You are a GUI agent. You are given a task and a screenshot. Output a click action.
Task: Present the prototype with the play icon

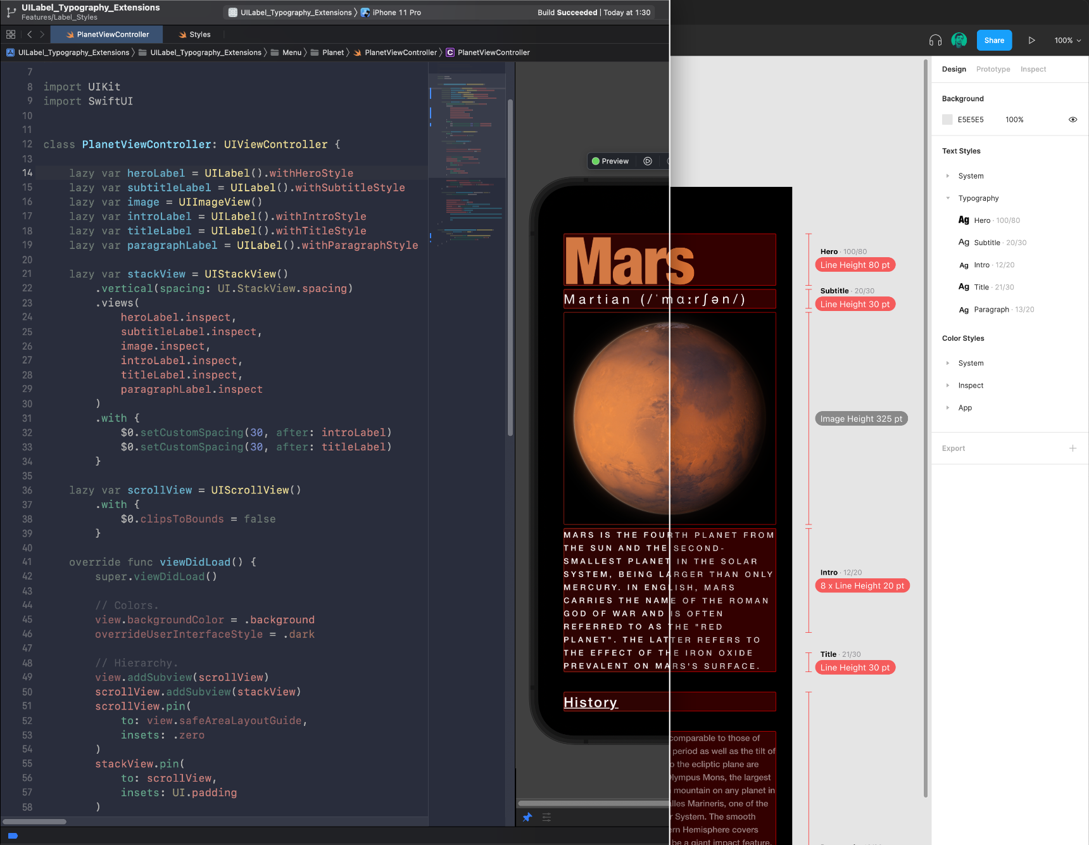click(1031, 41)
